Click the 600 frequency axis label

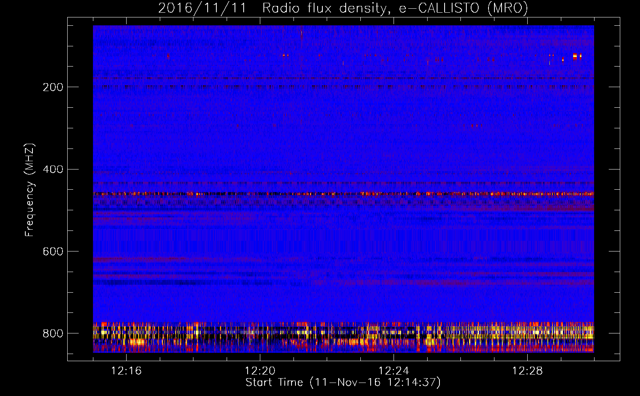pyautogui.click(x=53, y=252)
